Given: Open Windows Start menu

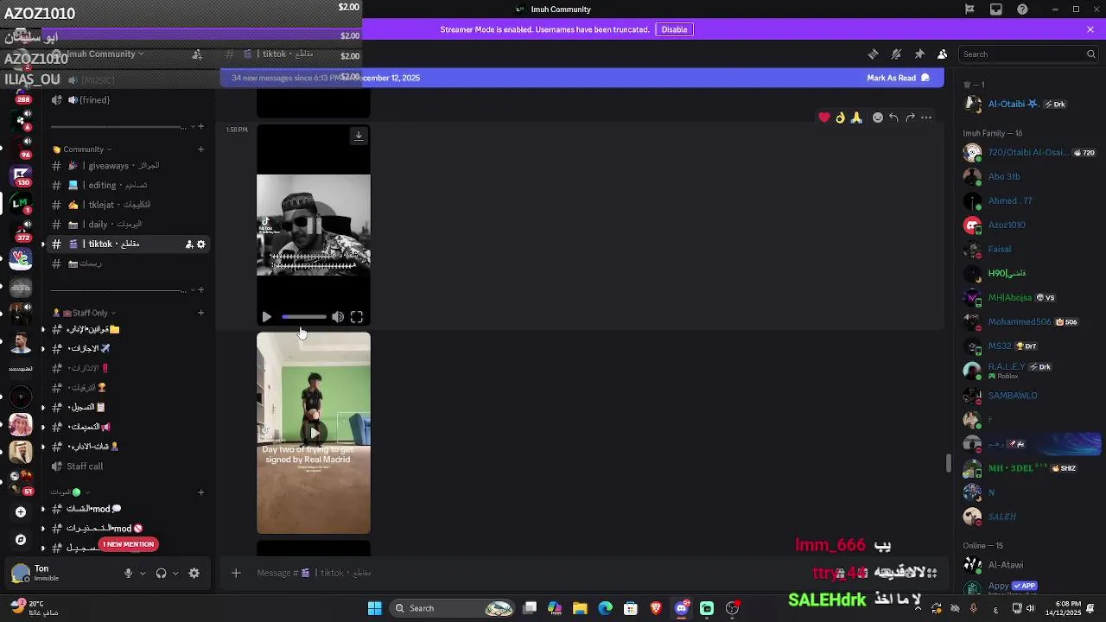Looking at the screenshot, I should [x=374, y=608].
